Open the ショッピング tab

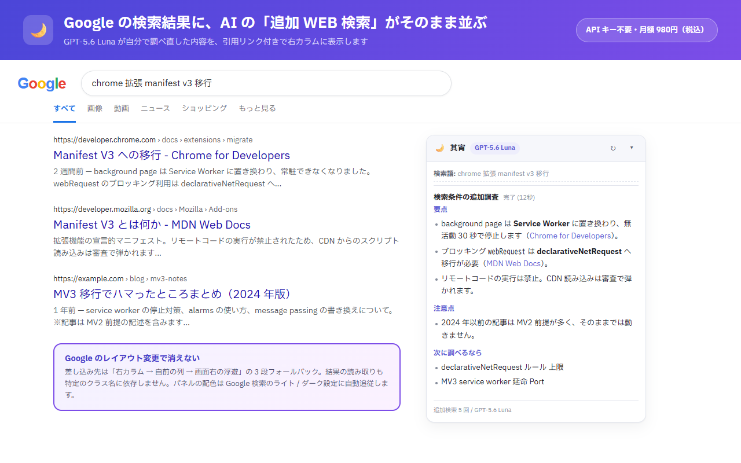pos(204,108)
